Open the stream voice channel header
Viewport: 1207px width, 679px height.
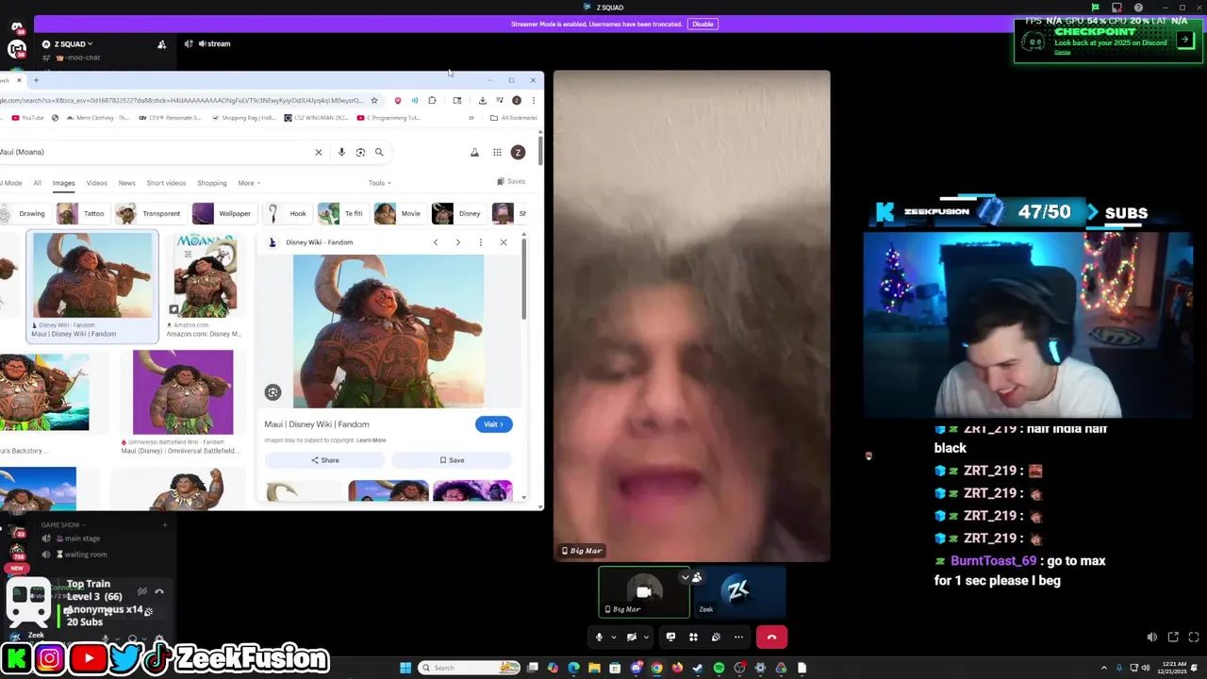(x=212, y=43)
